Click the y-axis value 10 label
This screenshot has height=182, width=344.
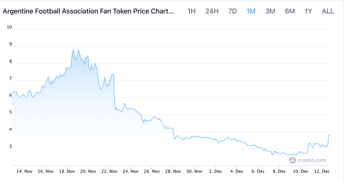pos(10,27)
